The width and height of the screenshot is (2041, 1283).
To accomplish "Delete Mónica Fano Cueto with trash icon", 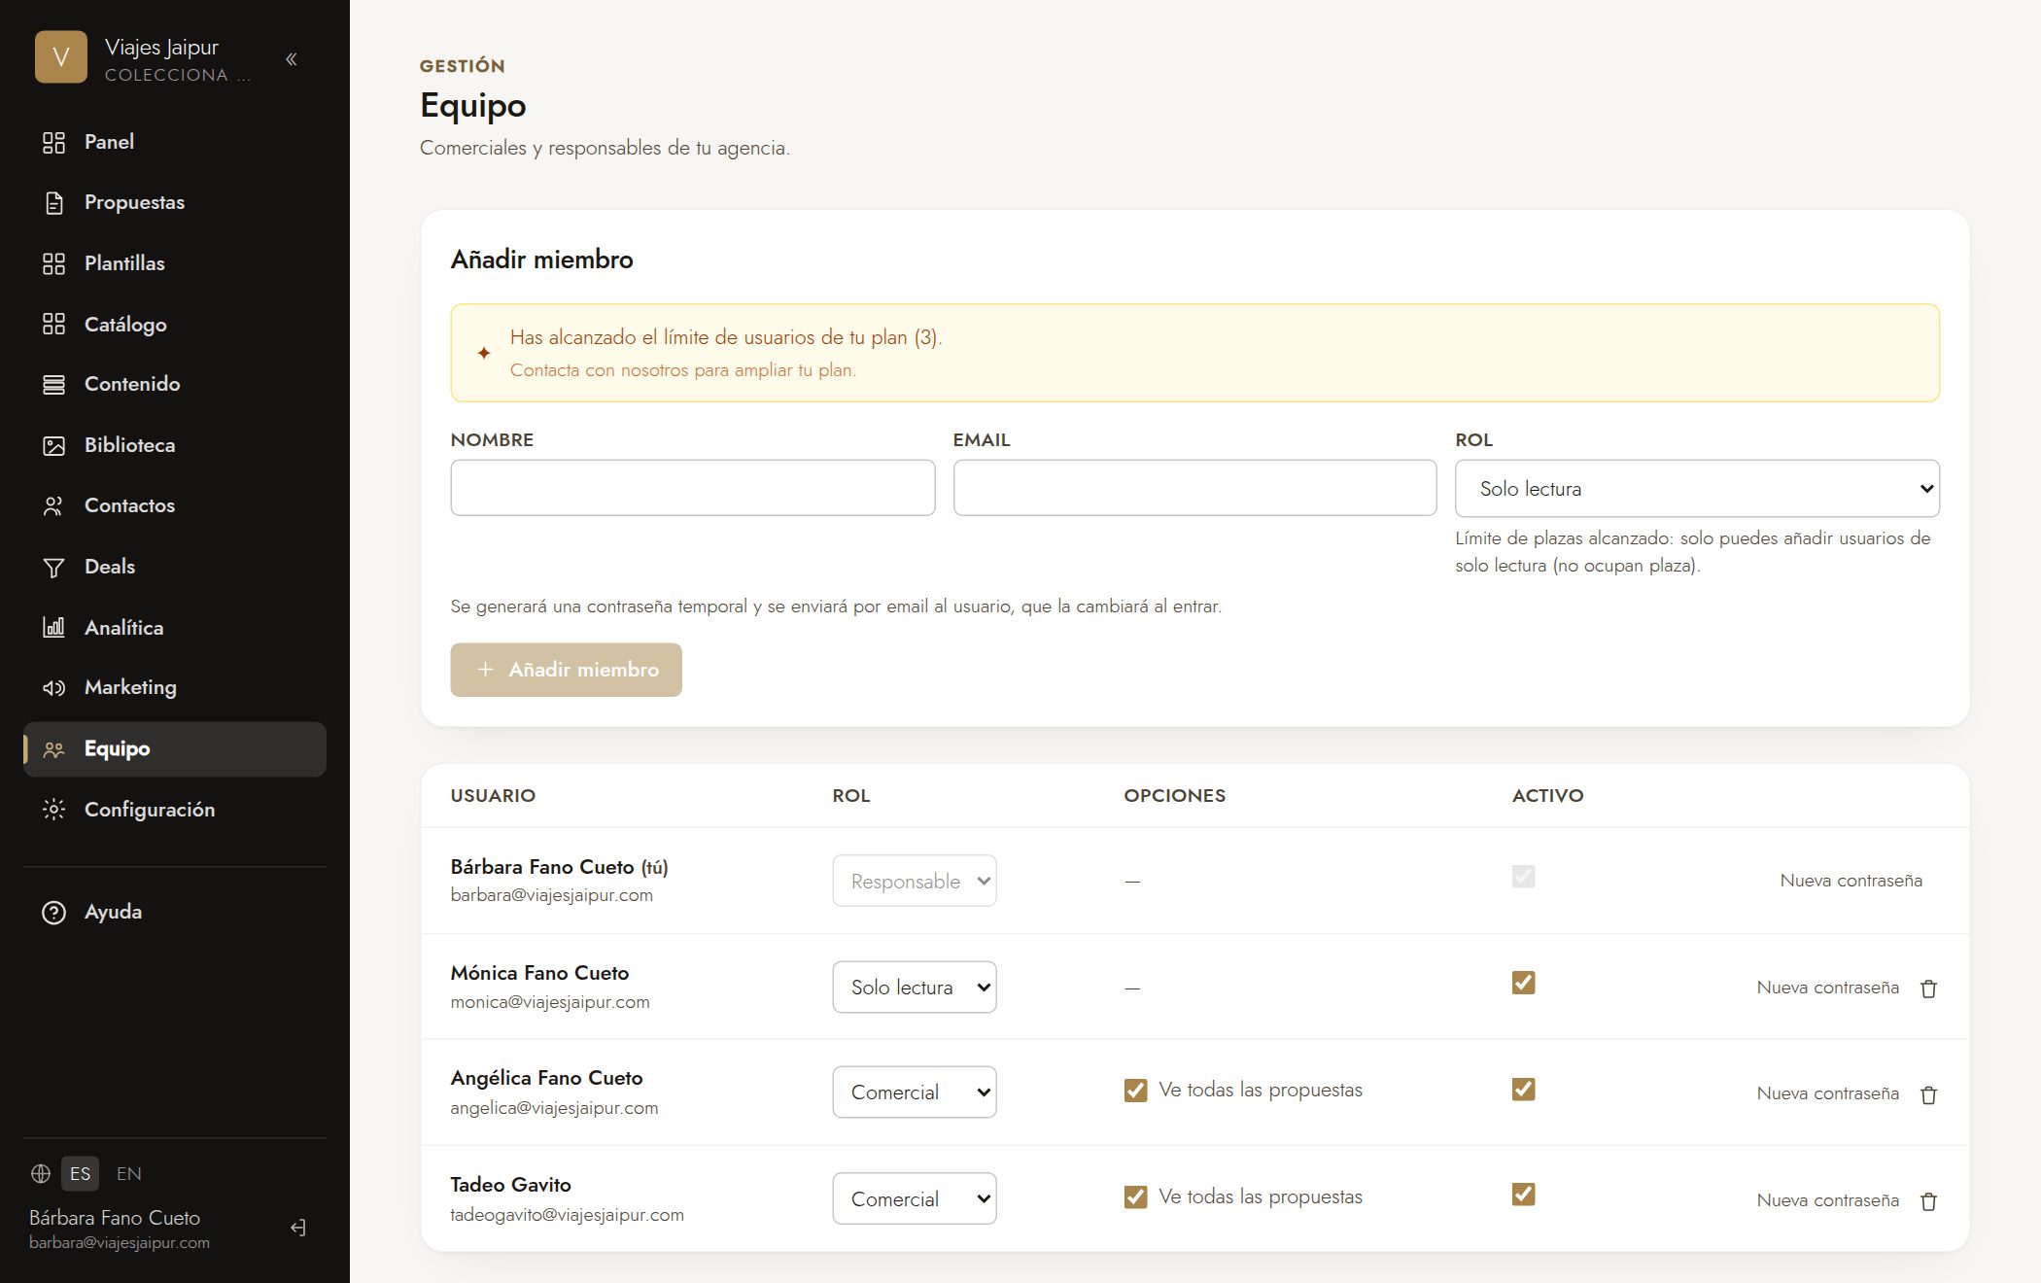I will 1929,988.
